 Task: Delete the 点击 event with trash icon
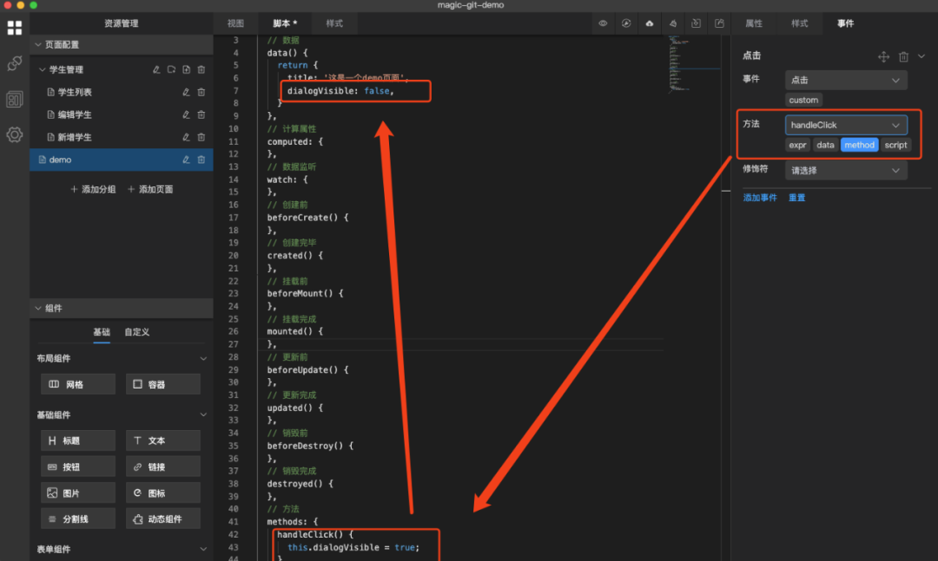pyautogui.click(x=904, y=56)
